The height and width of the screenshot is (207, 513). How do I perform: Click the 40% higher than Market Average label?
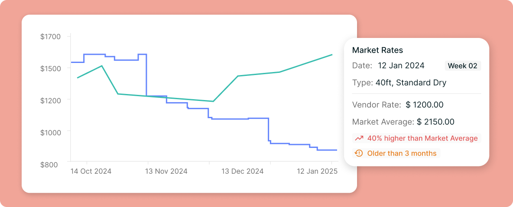coord(422,138)
